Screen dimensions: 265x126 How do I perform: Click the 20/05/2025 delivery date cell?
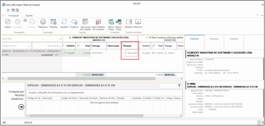coord(98,53)
